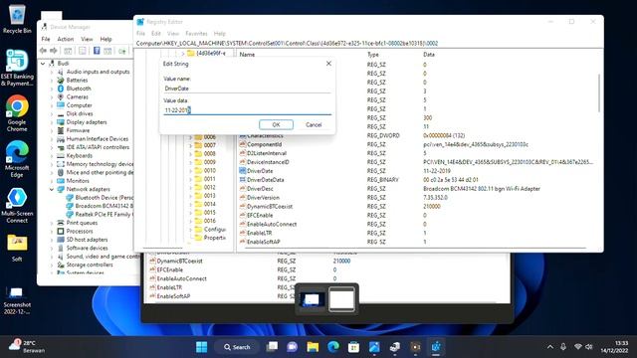Open the Soft folder on desktop
The width and height of the screenshot is (637, 358).
click(x=17, y=248)
